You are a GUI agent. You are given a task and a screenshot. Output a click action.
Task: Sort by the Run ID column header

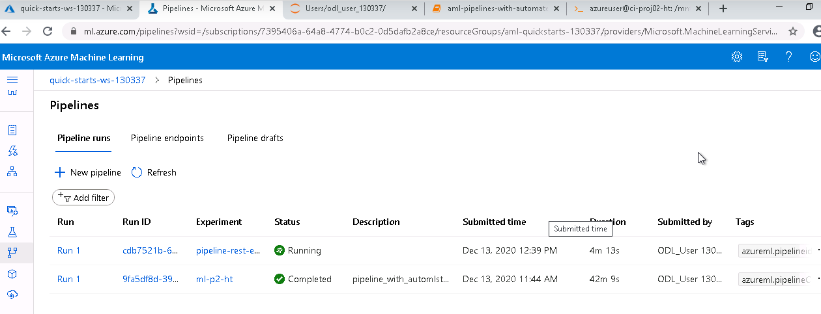pos(137,222)
